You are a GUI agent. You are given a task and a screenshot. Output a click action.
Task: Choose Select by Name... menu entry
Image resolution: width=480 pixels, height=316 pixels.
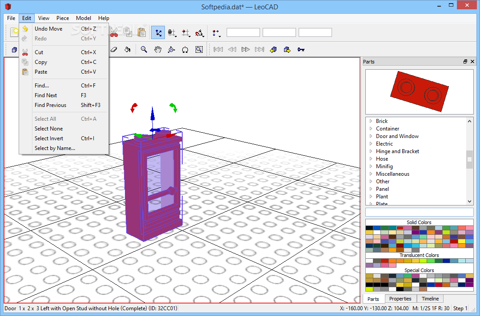click(x=64, y=148)
